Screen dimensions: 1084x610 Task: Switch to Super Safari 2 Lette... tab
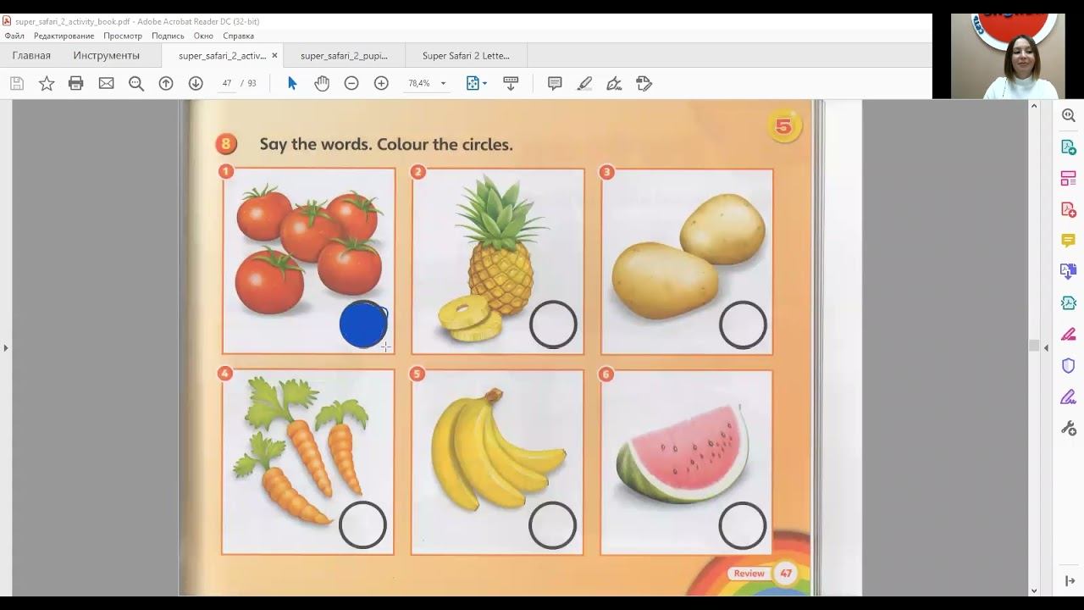coord(466,55)
